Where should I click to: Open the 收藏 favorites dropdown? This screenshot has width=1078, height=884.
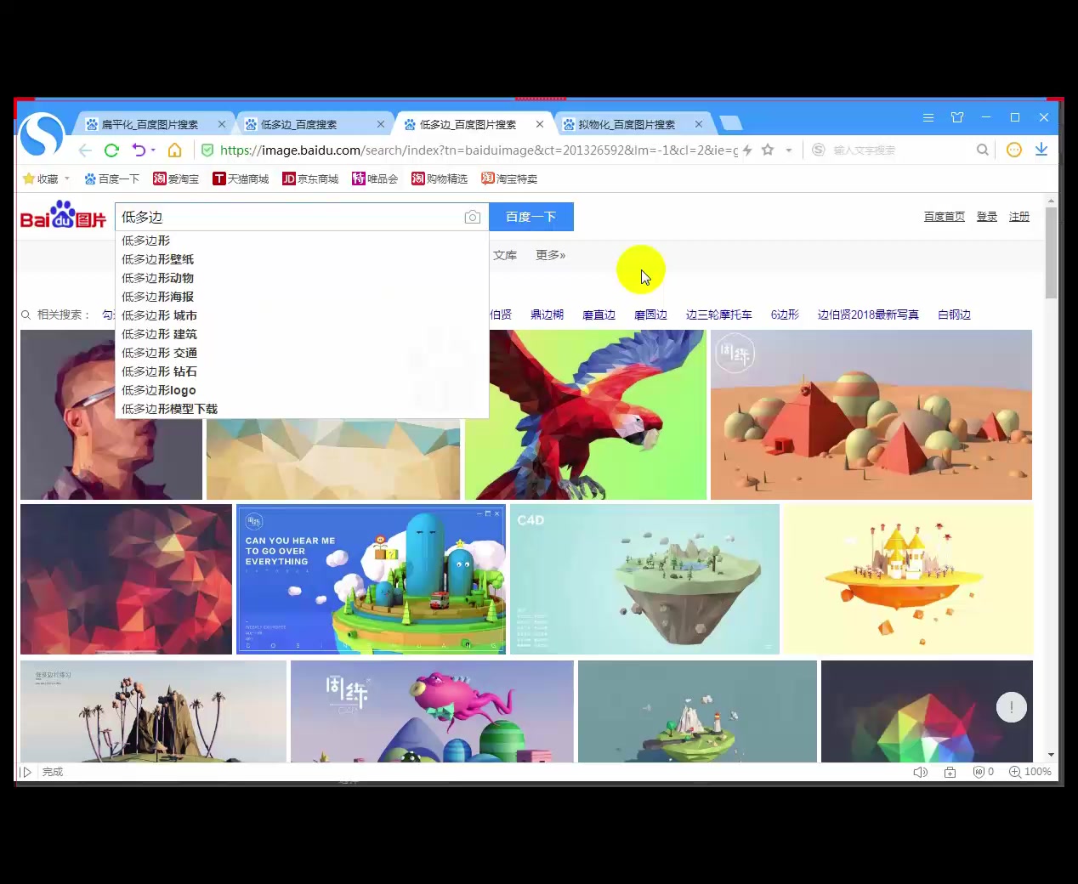(x=46, y=178)
